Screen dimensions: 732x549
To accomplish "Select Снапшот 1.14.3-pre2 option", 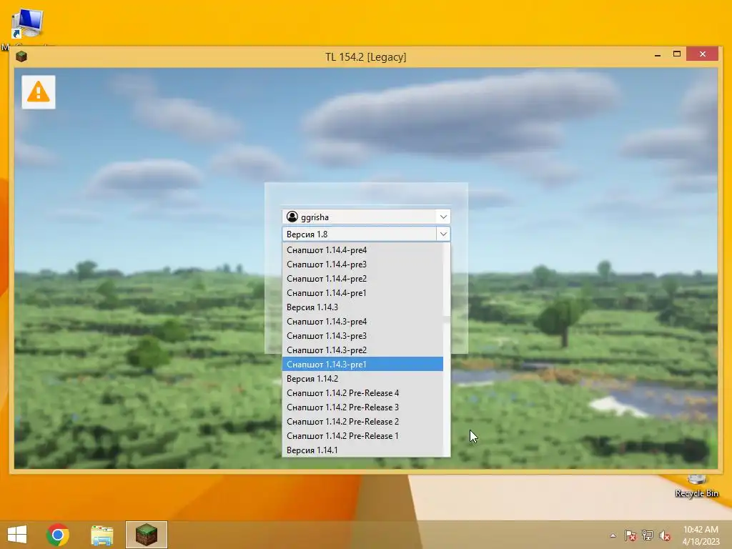I will pos(362,350).
